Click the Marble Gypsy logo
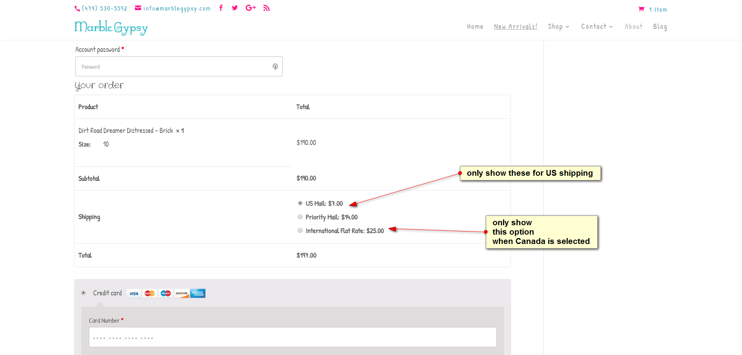Viewport: 742px width, 355px height. coord(111,27)
